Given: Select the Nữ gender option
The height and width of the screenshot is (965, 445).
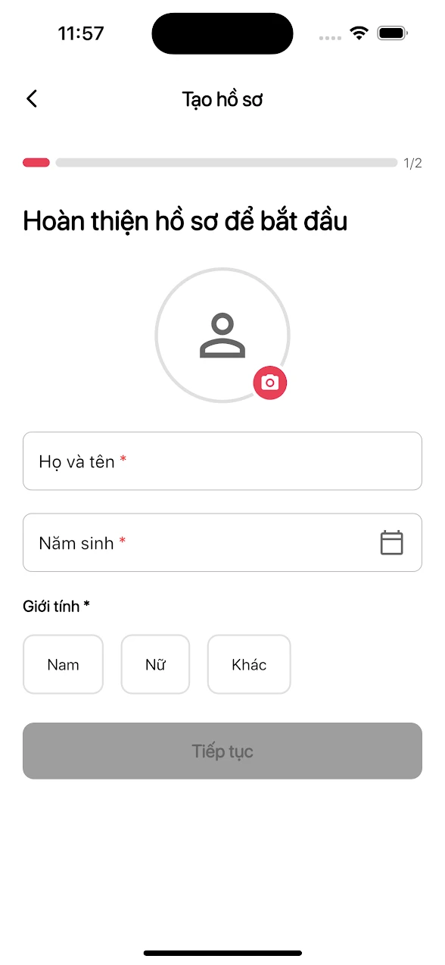Looking at the screenshot, I should tap(155, 664).
